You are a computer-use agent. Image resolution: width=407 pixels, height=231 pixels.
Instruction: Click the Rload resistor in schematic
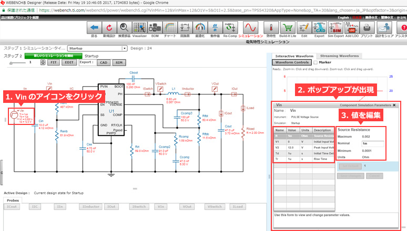(x=243, y=132)
